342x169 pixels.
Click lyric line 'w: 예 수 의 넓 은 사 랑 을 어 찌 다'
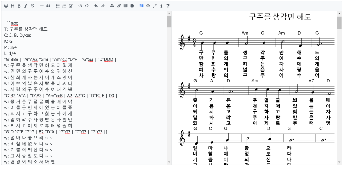[38, 84]
